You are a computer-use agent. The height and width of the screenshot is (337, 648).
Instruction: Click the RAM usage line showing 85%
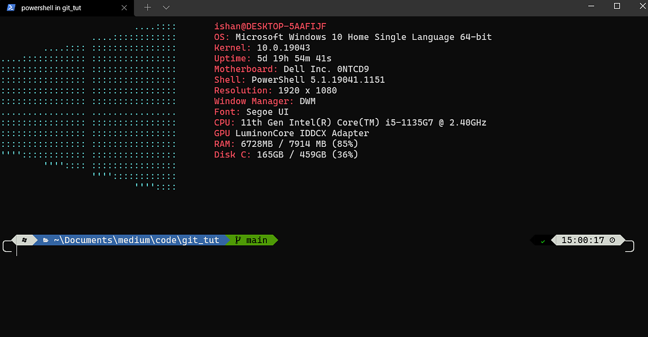tap(286, 144)
